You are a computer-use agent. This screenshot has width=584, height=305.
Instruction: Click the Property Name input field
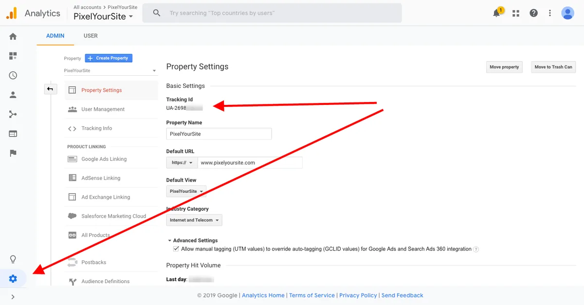coord(219,134)
